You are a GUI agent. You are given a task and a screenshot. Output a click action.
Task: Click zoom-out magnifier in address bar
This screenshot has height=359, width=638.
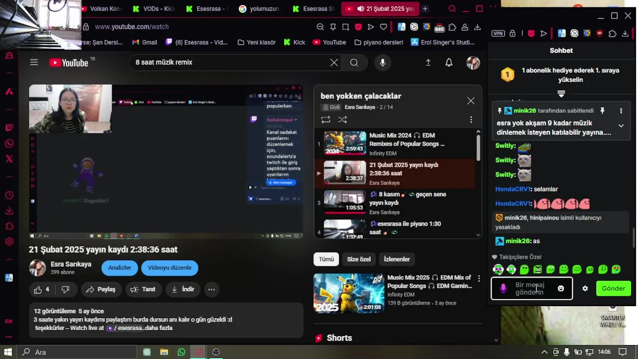pos(320,27)
